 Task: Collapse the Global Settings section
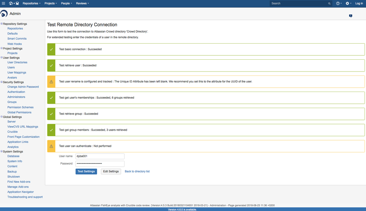(x=1, y=117)
